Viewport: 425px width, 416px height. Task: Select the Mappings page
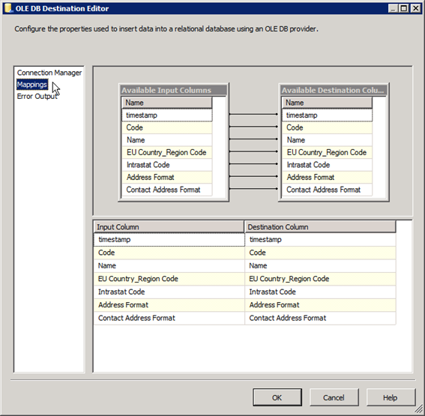click(x=32, y=85)
